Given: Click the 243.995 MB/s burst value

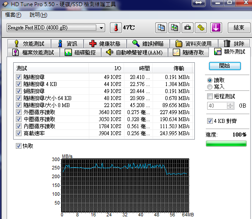Looking at the screenshot, I should click(175, 133).
